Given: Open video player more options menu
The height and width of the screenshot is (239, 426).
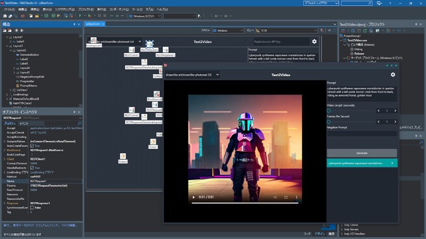Looking at the screenshot, I should tap(296, 197).
